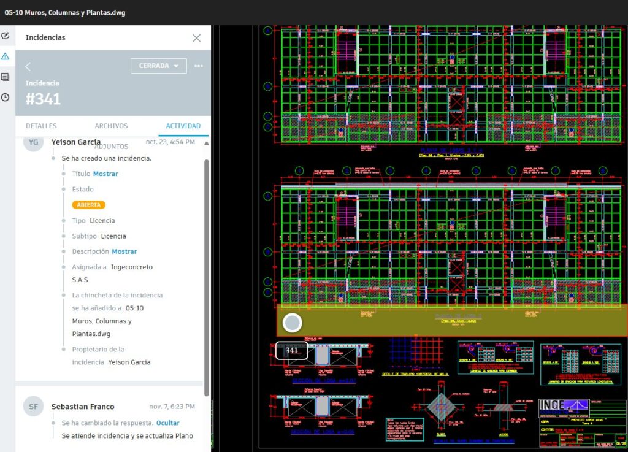Open the version history clock icon
The image size is (628, 452).
pyautogui.click(x=6, y=97)
